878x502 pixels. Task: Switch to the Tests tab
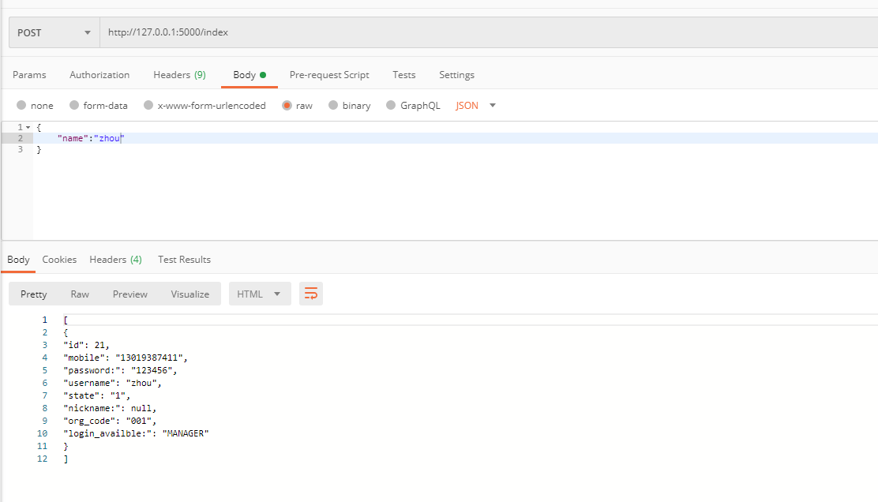tap(403, 75)
